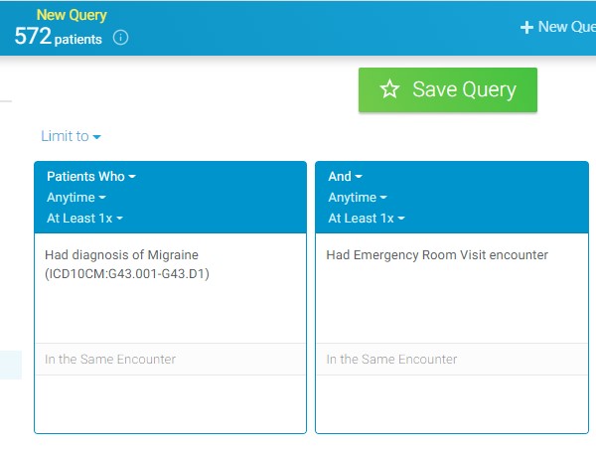596x451 pixels.
Task: Open At Least 1x in Emergency Room panel
Action: pyautogui.click(x=366, y=219)
